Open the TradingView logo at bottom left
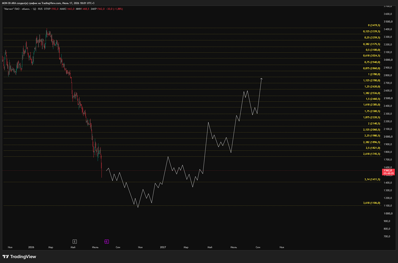This screenshot has width=398, height=263. (x=19, y=257)
